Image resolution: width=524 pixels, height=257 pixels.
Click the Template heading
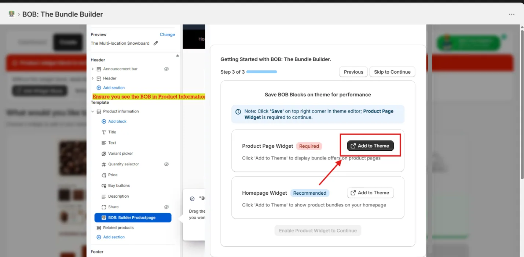tap(100, 103)
